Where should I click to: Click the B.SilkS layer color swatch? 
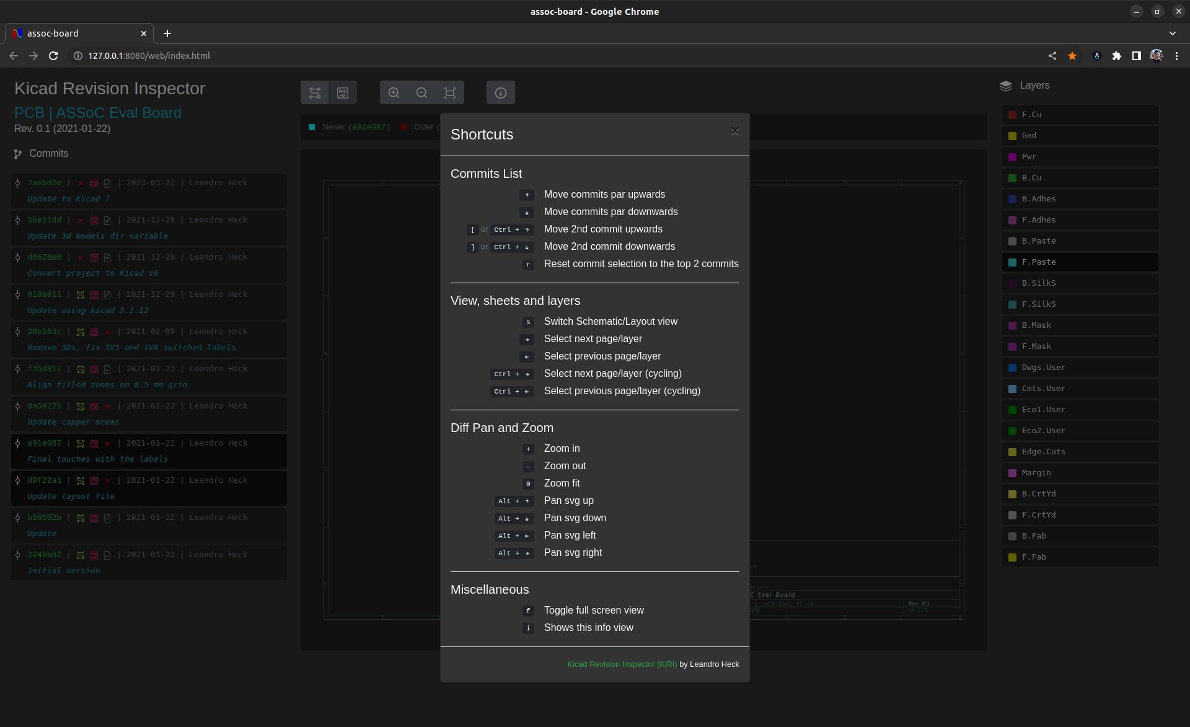pyautogui.click(x=1012, y=283)
